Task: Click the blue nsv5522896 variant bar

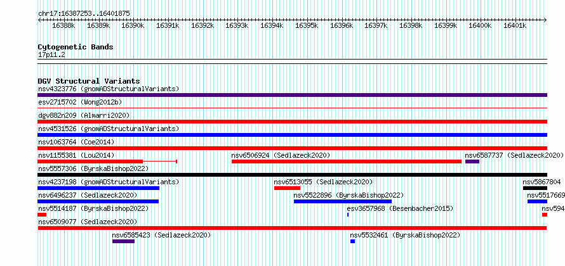Action: coord(343,201)
